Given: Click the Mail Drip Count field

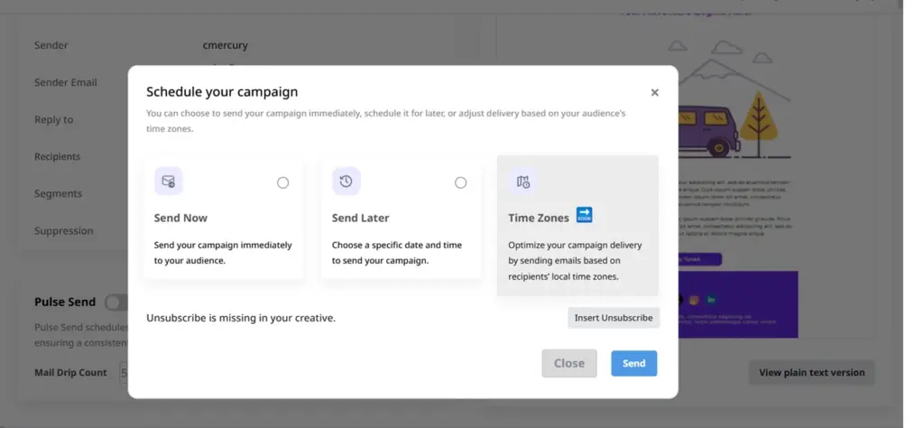Looking at the screenshot, I should 124,373.
